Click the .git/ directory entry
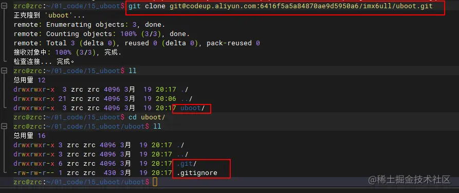This screenshot has width=459, height=193. click(187, 164)
